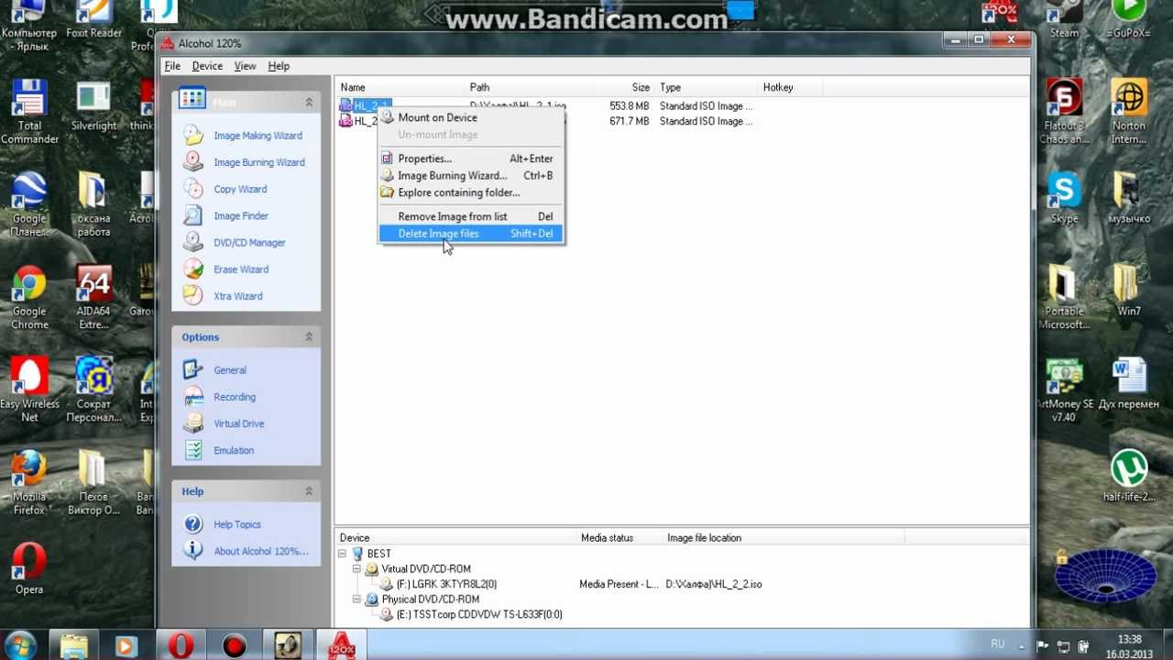Select Norton Internet desktop icon

click(1129, 112)
